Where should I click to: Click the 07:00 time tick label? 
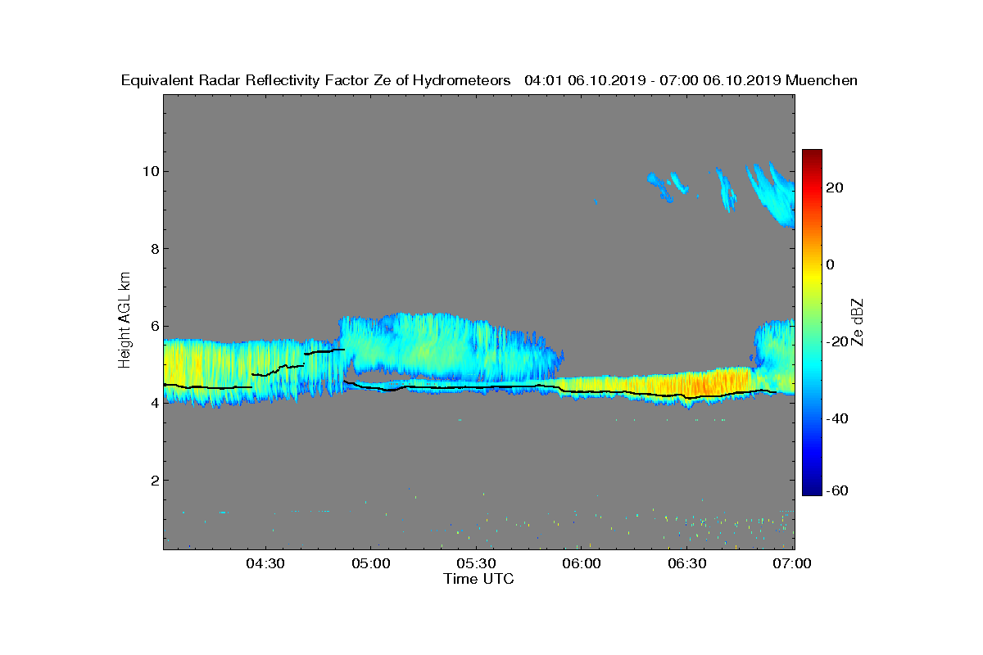pyautogui.click(x=792, y=563)
